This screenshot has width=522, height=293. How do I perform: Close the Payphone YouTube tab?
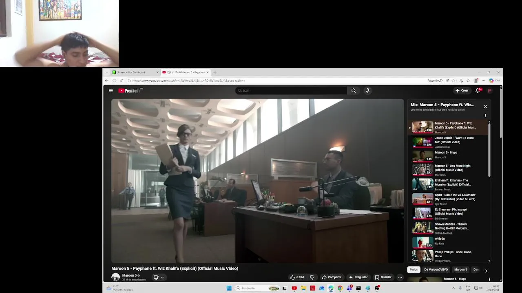point(208,72)
